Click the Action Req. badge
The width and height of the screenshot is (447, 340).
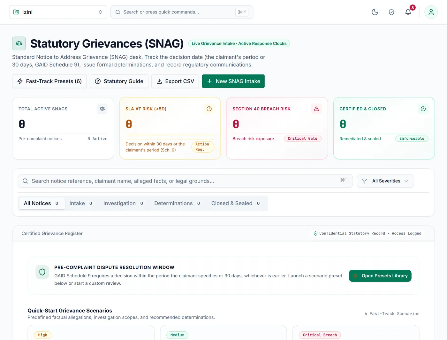(x=203, y=147)
